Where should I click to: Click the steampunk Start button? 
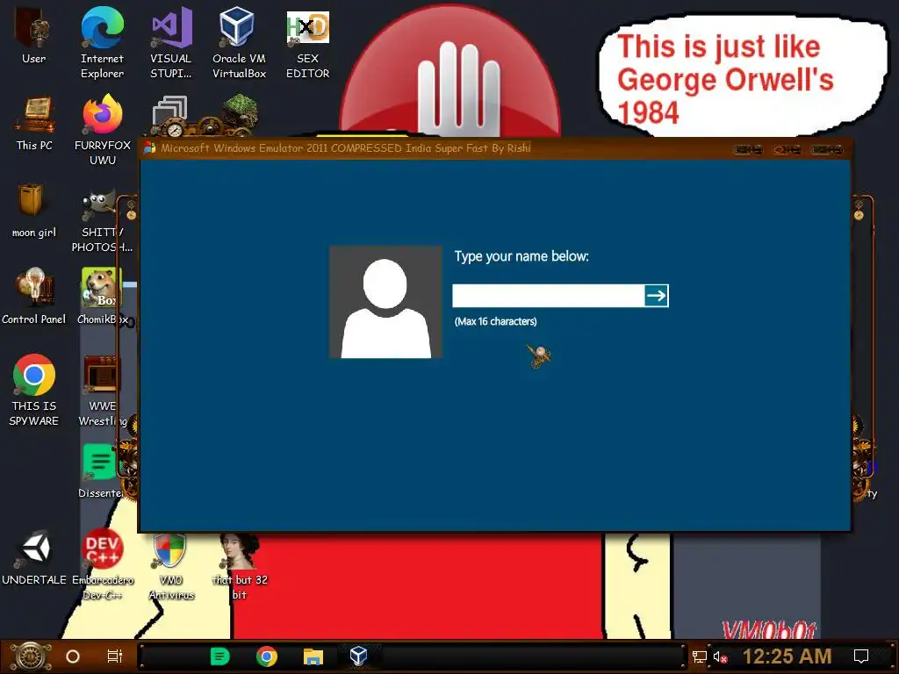pyautogui.click(x=30, y=656)
